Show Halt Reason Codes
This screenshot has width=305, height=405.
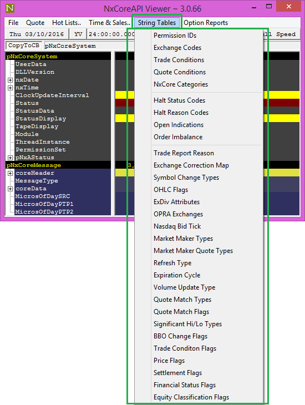(181, 113)
